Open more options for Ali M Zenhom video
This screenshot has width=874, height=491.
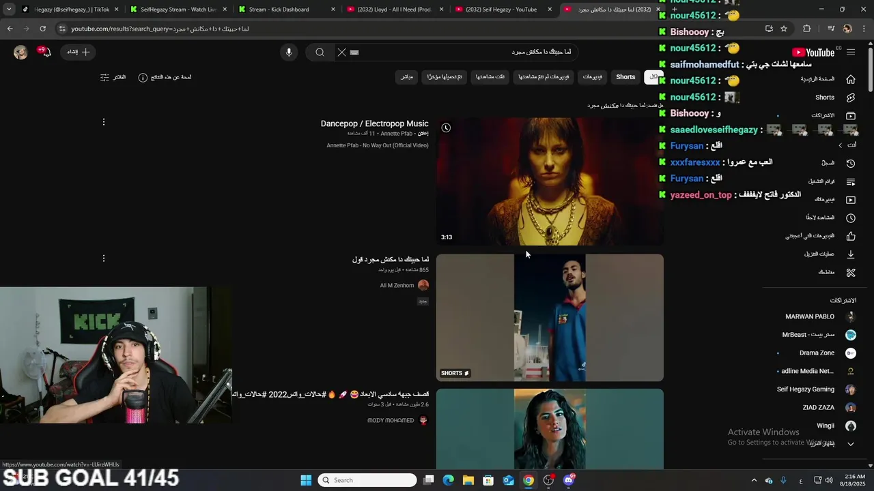tap(104, 258)
